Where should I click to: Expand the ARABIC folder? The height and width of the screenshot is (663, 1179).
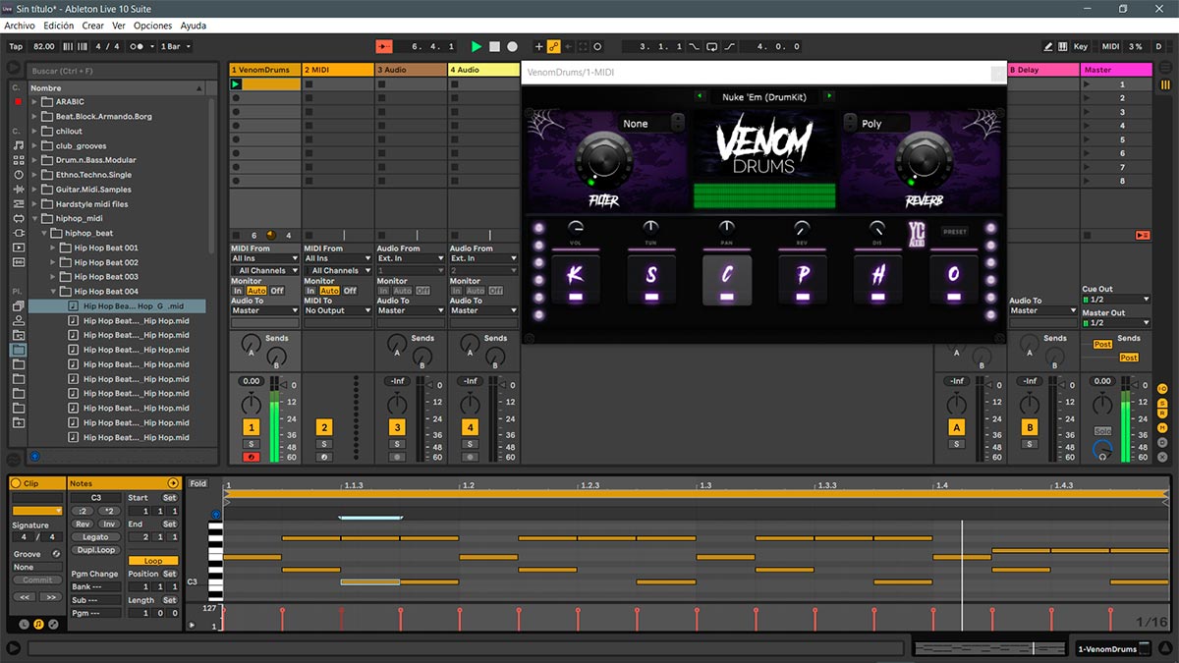(34, 102)
